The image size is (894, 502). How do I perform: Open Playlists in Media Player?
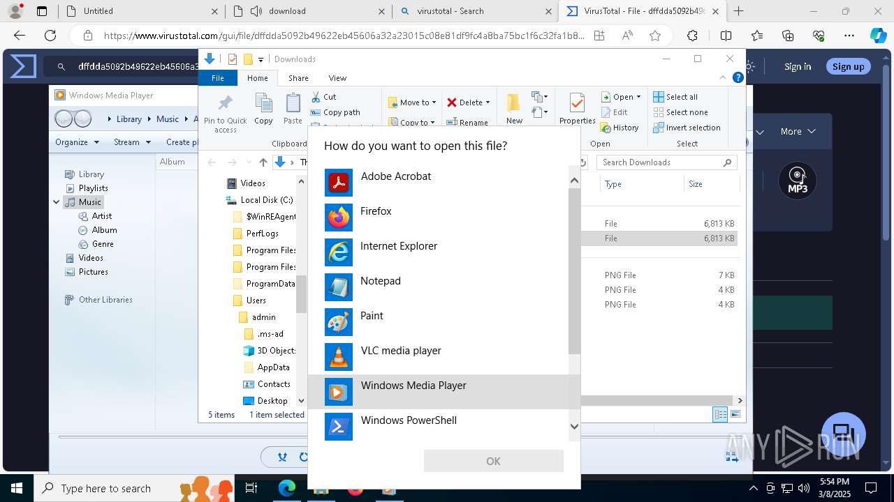pyautogui.click(x=93, y=188)
